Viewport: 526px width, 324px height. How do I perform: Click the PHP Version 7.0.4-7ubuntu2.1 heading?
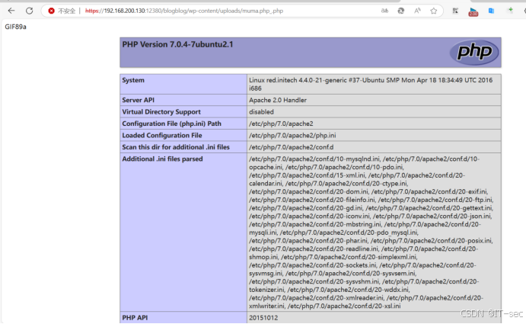177,44
